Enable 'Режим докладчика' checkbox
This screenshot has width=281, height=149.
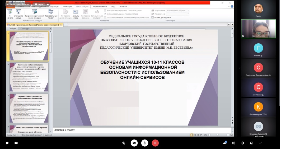[153, 17]
